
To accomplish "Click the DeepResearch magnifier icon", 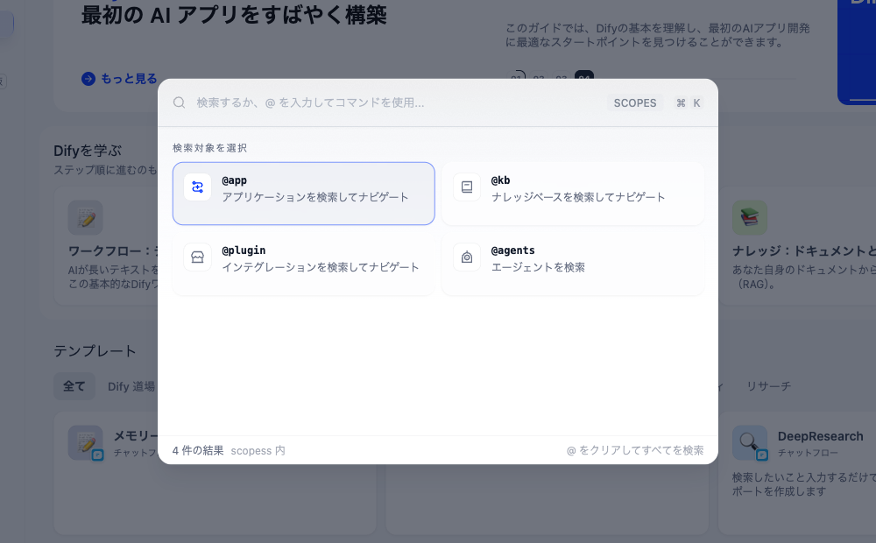I will [750, 443].
